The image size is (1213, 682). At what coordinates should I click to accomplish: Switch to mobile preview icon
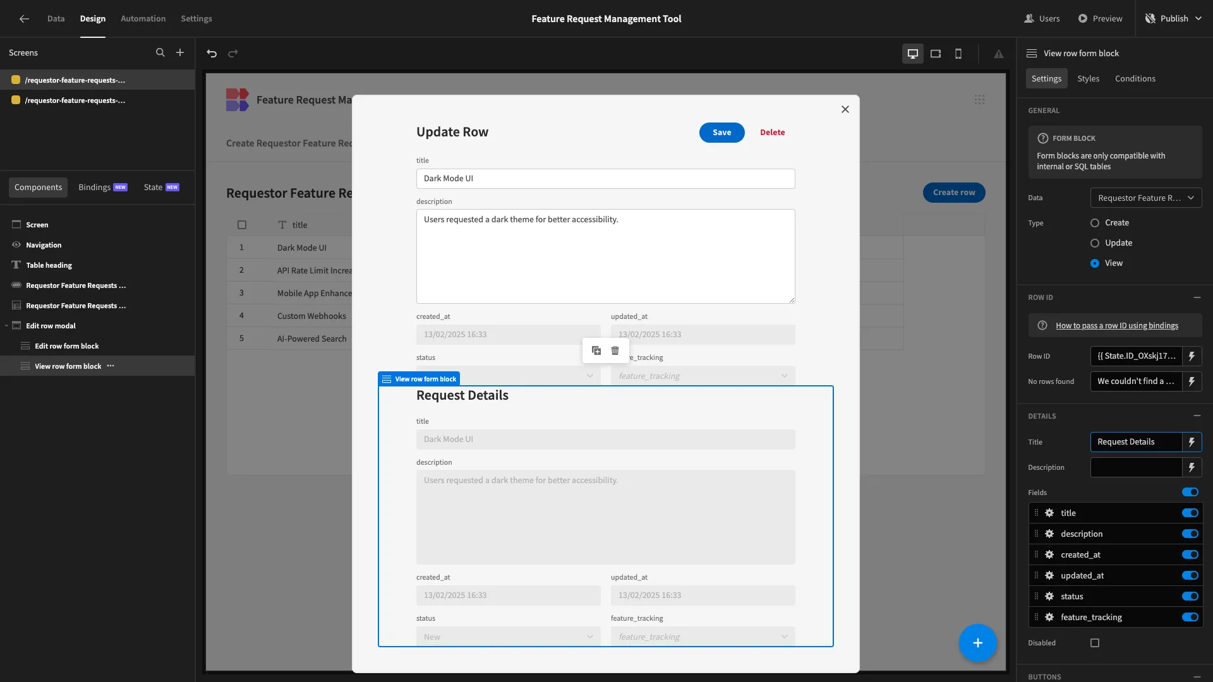coord(958,54)
